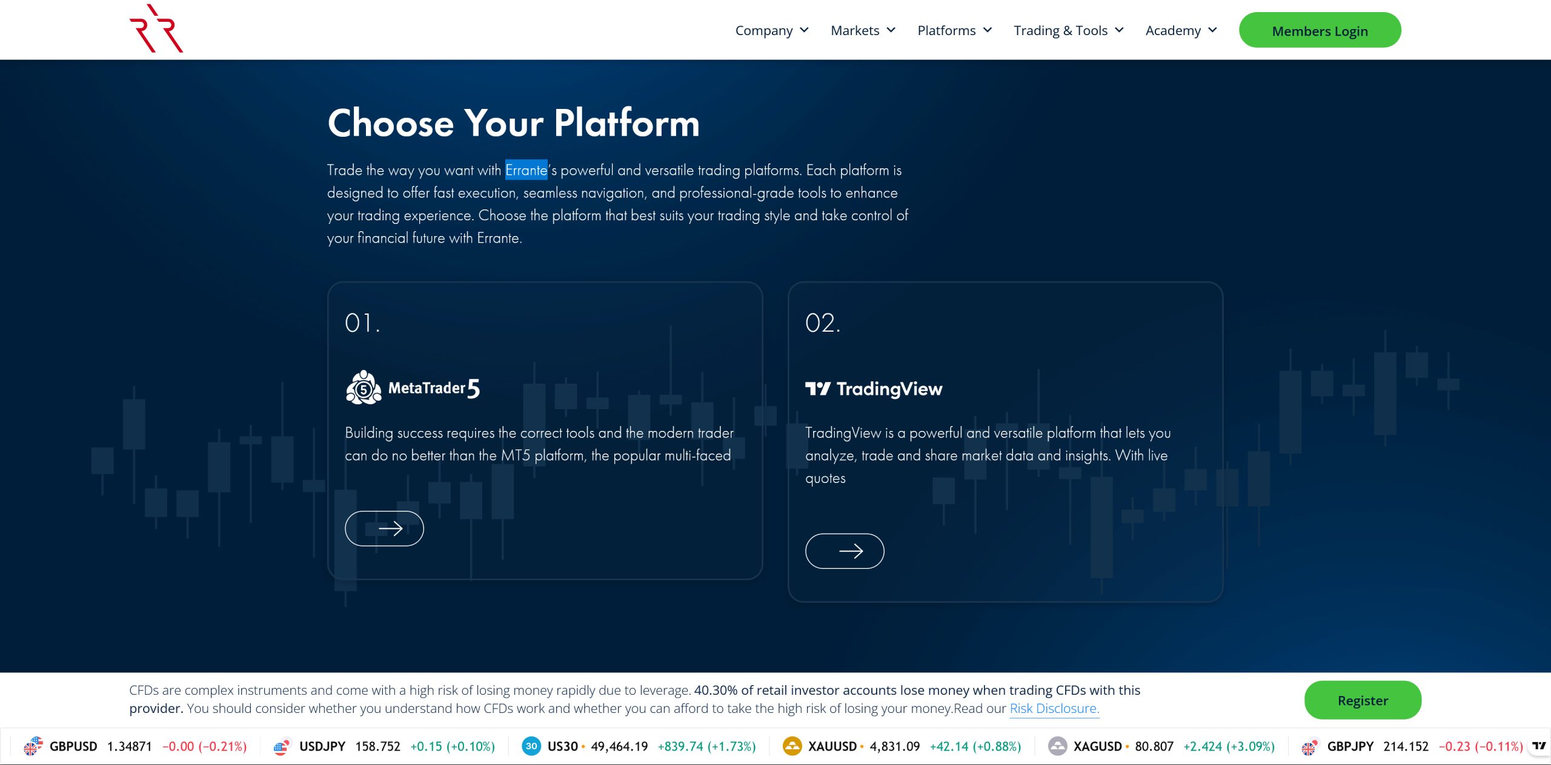Click the GBPUSD flag icon in ticker

pyautogui.click(x=33, y=746)
